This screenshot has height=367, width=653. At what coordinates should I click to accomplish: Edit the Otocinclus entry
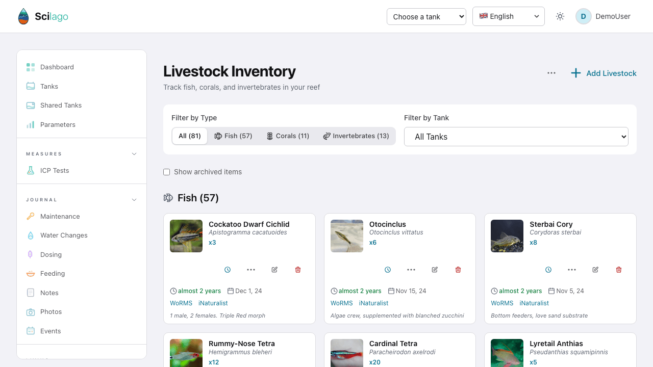click(x=435, y=270)
